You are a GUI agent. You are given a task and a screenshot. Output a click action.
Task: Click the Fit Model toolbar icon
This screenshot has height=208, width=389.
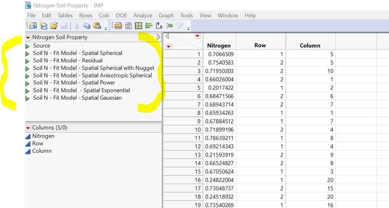click(169, 26)
